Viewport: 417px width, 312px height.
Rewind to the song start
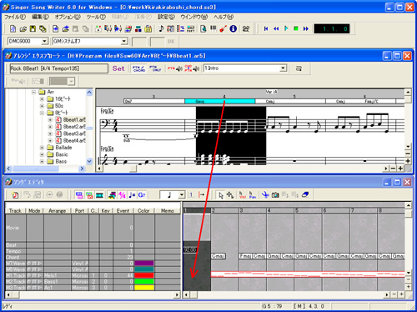tap(266, 28)
